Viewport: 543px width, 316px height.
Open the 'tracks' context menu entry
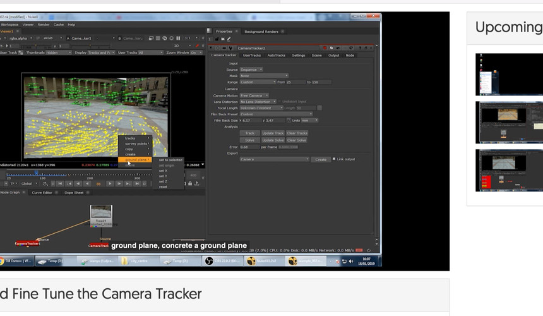click(x=135, y=138)
